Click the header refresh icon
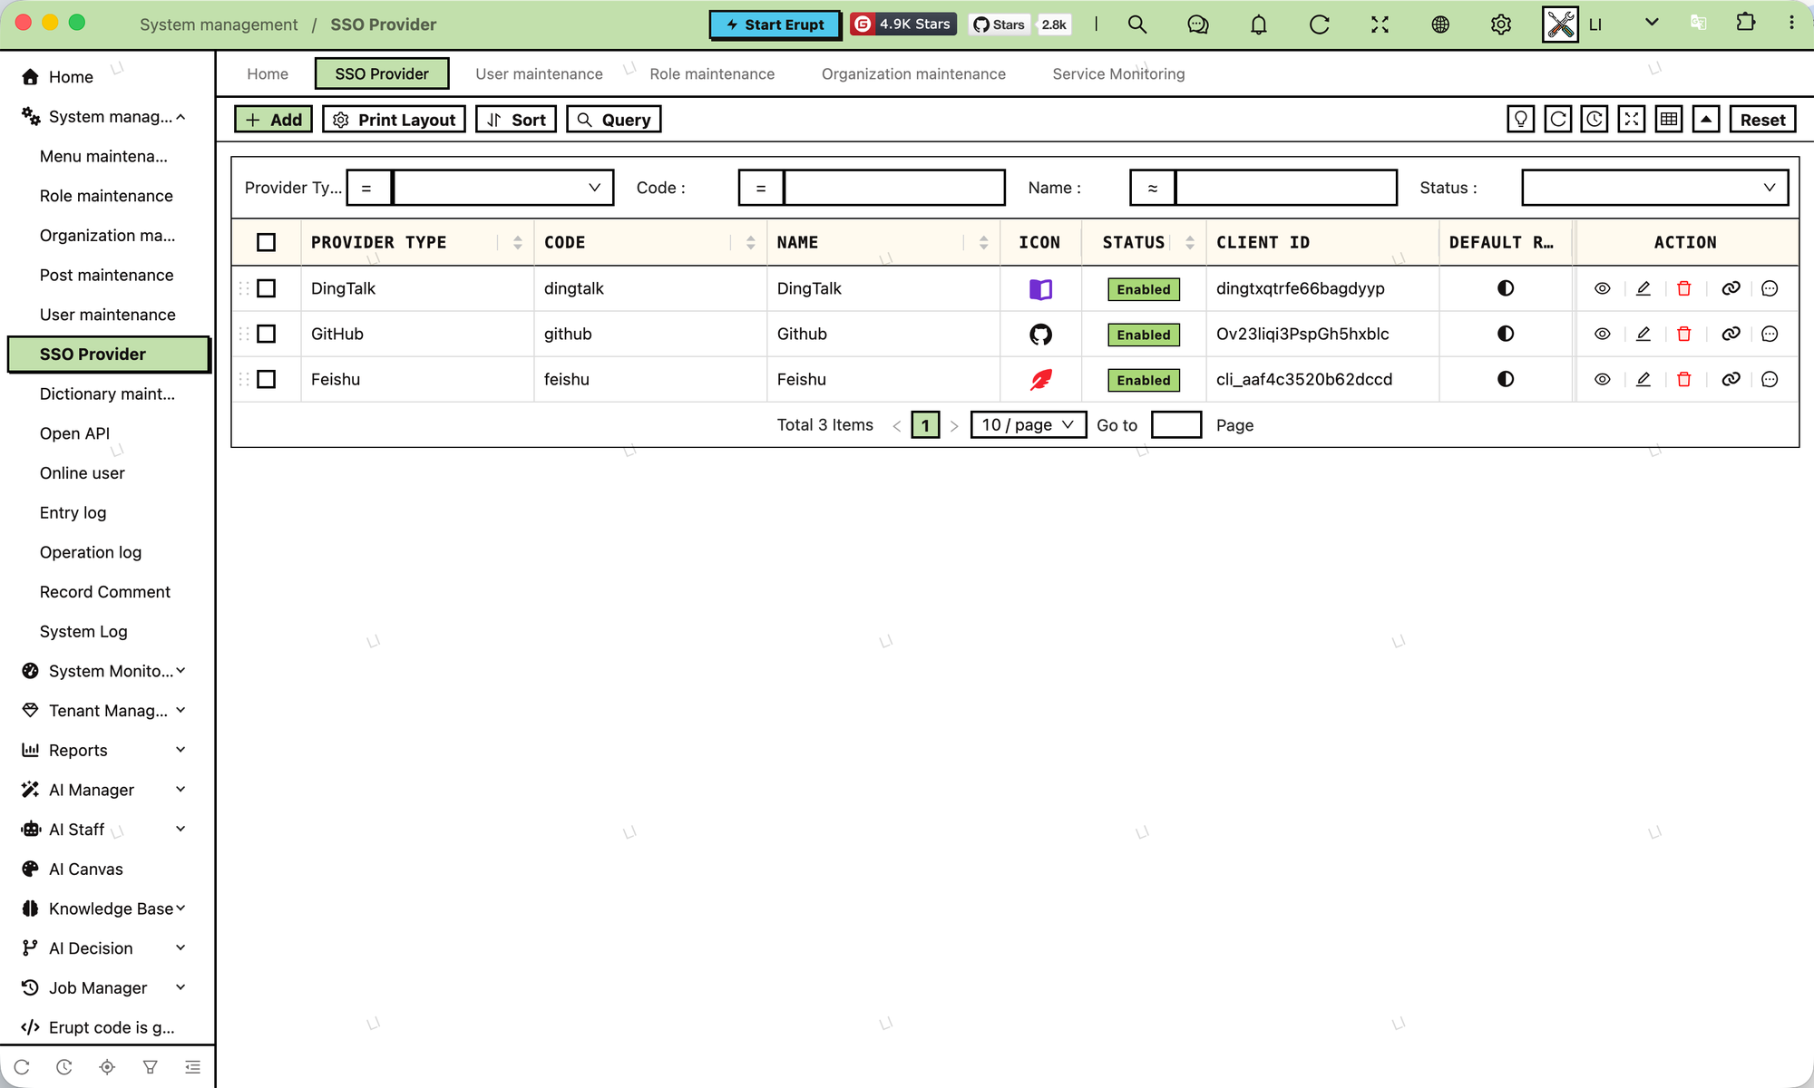1814x1088 pixels. [x=1320, y=24]
